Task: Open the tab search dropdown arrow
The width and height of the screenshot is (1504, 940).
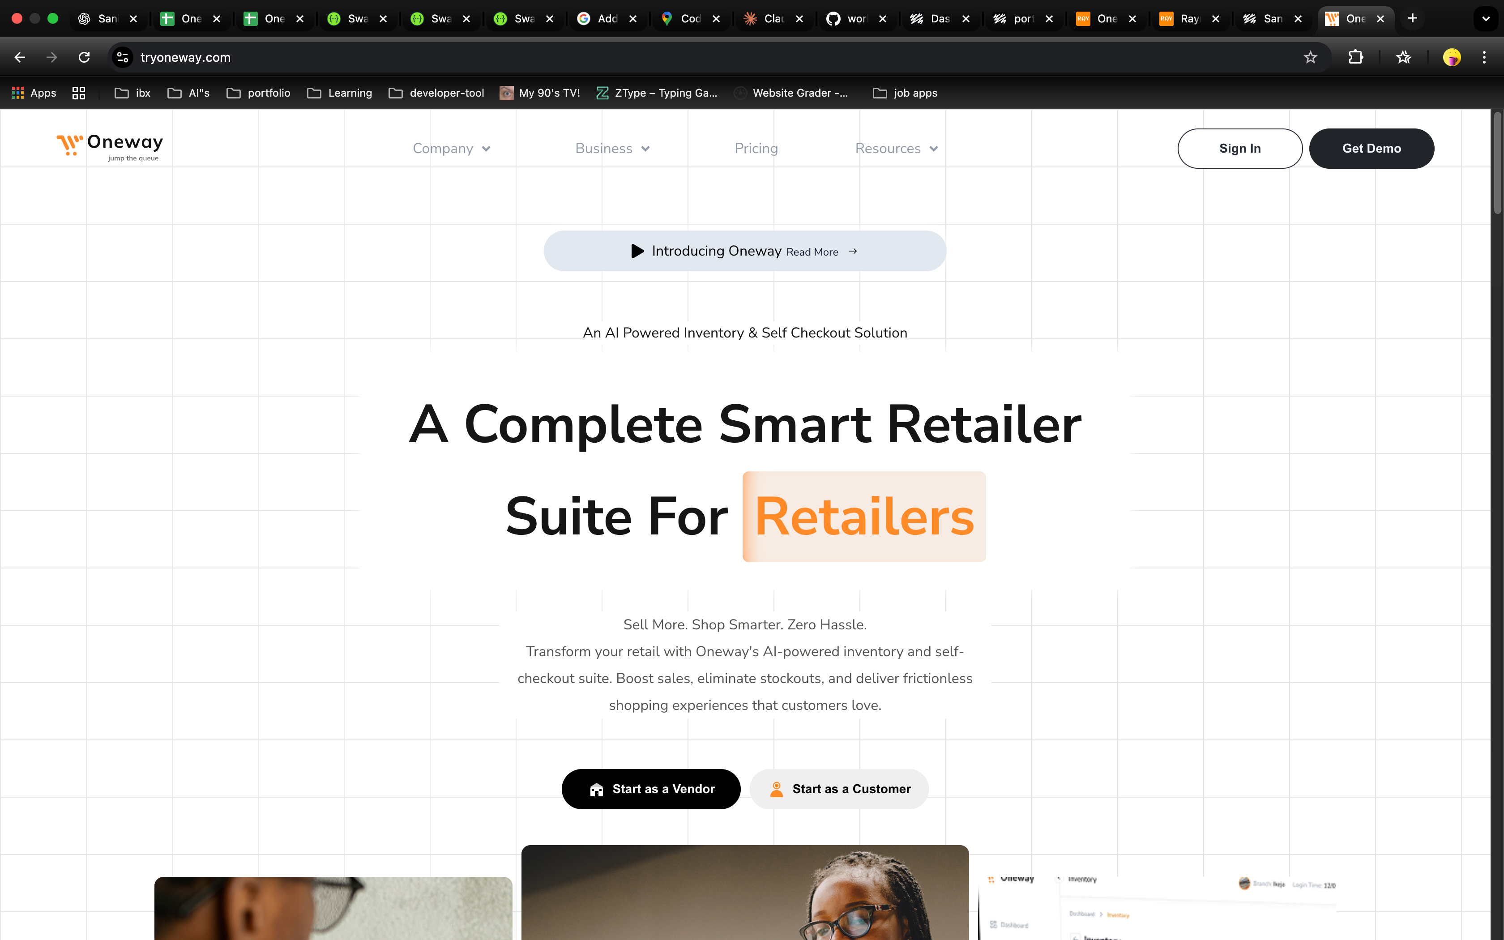Action: [x=1486, y=19]
